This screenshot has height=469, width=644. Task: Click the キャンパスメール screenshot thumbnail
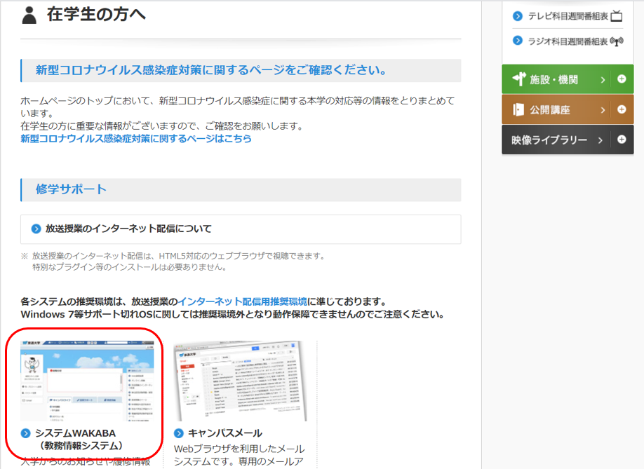click(x=241, y=381)
